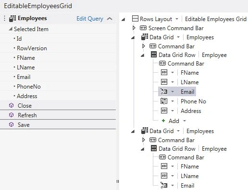Open the highlighted Email control type dropdown
The height and width of the screenshot is (190, 248).
(173, 92)
